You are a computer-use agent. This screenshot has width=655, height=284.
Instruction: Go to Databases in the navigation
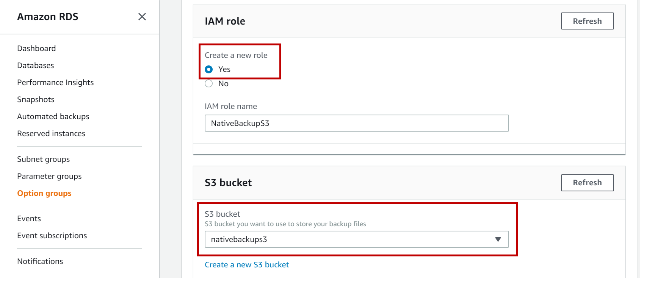click(36, 65)
